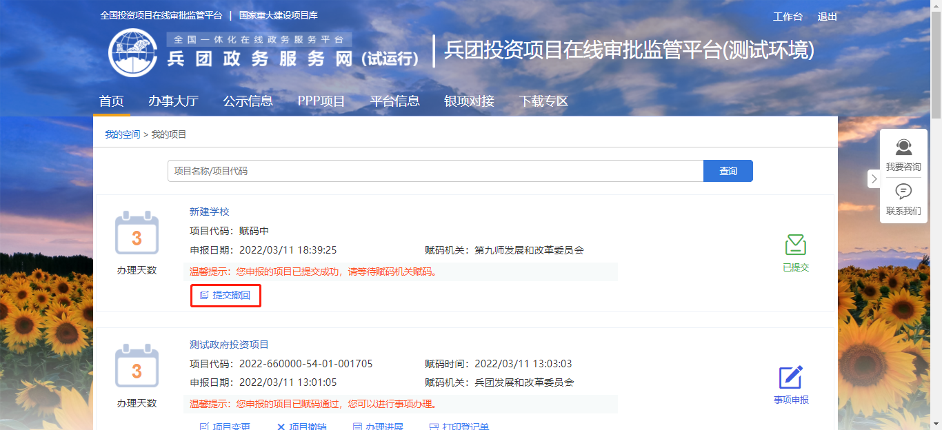The width and height of the screenshot is (942, 430).
Task: Collapse the right sidebar with arrow chevron
Action: tap(874, 179)
